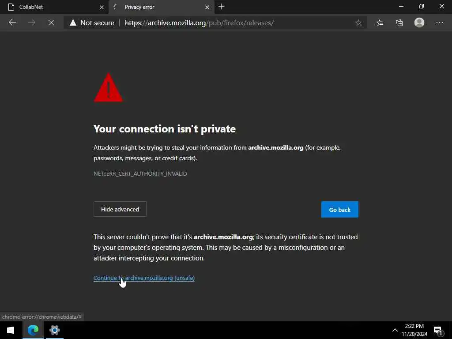Open the Settings gear in taskbar
The width and height of the screenshot is (452, 339).
pyautogui.click(x=54, y=330)
